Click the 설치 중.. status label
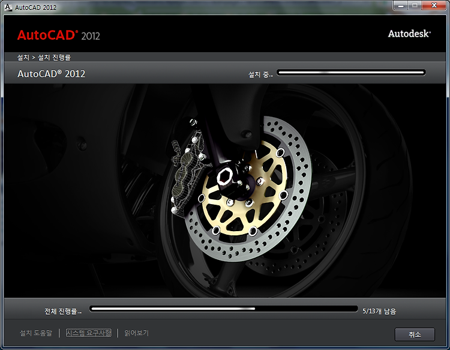The width and height of the screenshot is (450, 350). (260, 74)
